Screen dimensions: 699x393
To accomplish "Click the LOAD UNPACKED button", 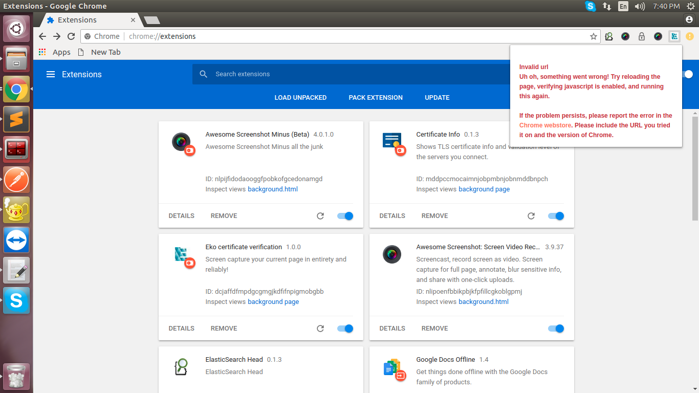I will [x=300, y=98].
